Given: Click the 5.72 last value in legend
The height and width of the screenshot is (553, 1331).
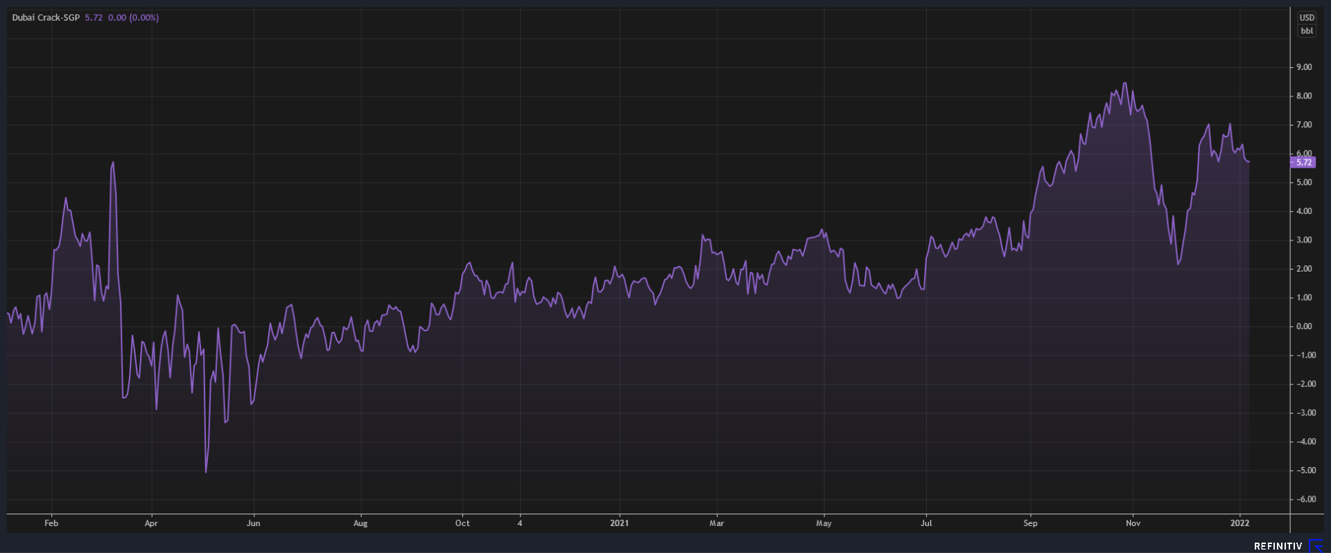Looking at the screenshot, I should coord(94,18).
